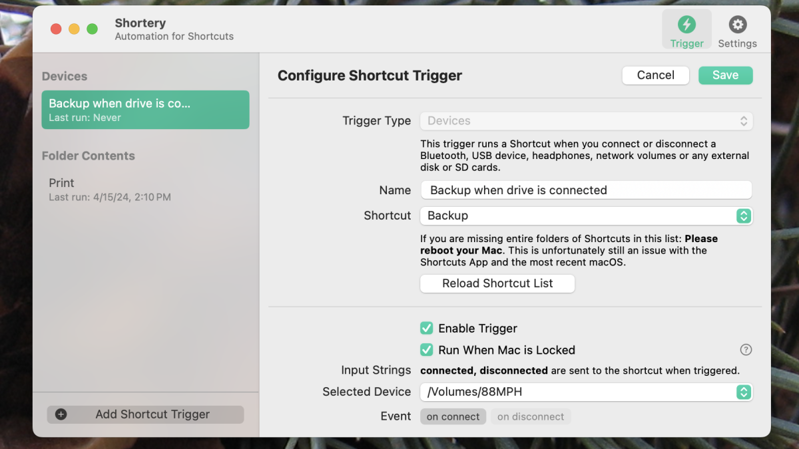The height and width of the screenshot is (449, 799).
Task: Click the Selected Device dropdown arrow icon
Action: tap(744, 392)
